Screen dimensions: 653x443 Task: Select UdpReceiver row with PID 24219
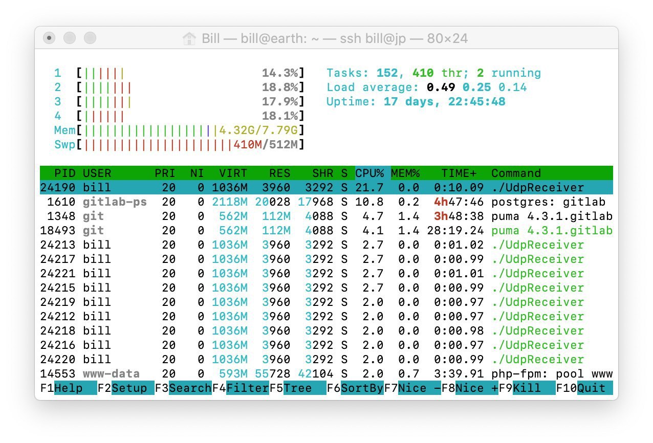(326, 302)
